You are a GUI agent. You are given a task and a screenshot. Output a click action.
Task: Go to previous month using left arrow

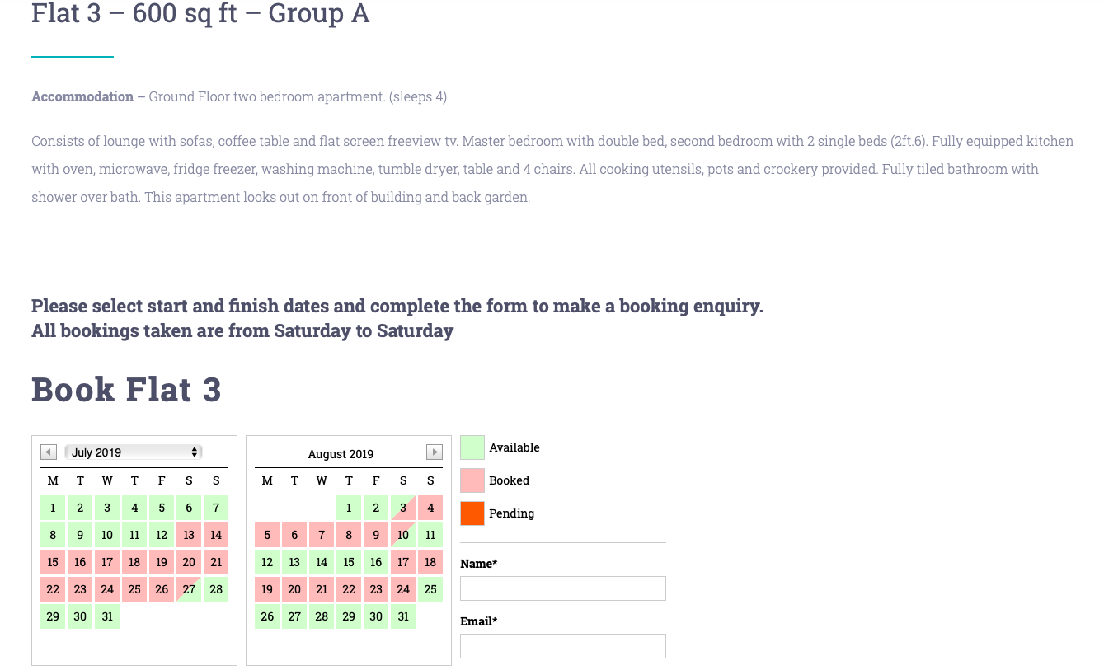click(x=49, y=452)
